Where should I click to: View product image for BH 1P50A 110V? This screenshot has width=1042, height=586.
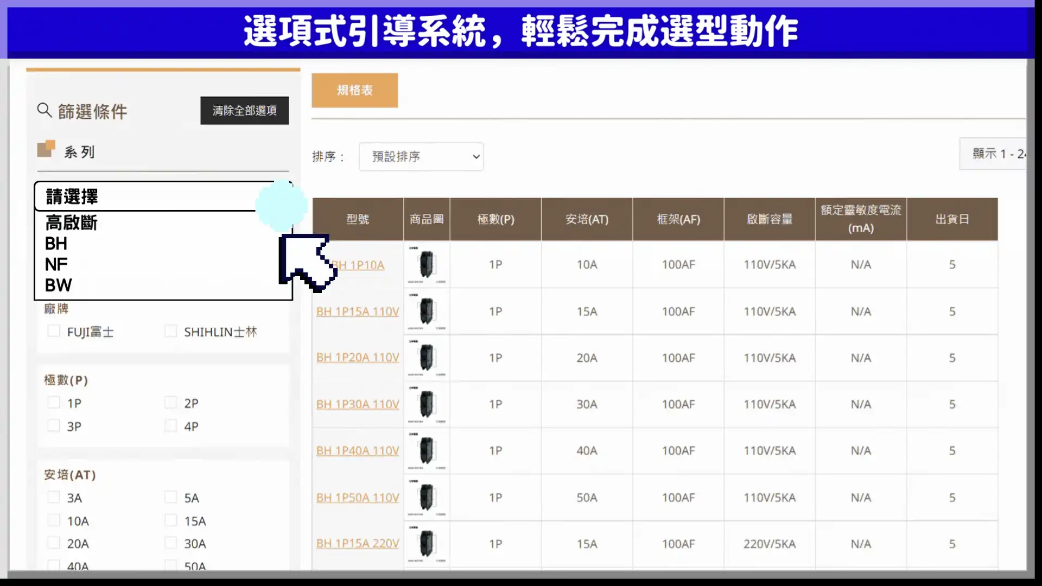pyautogui.click(x=427, y=498)
